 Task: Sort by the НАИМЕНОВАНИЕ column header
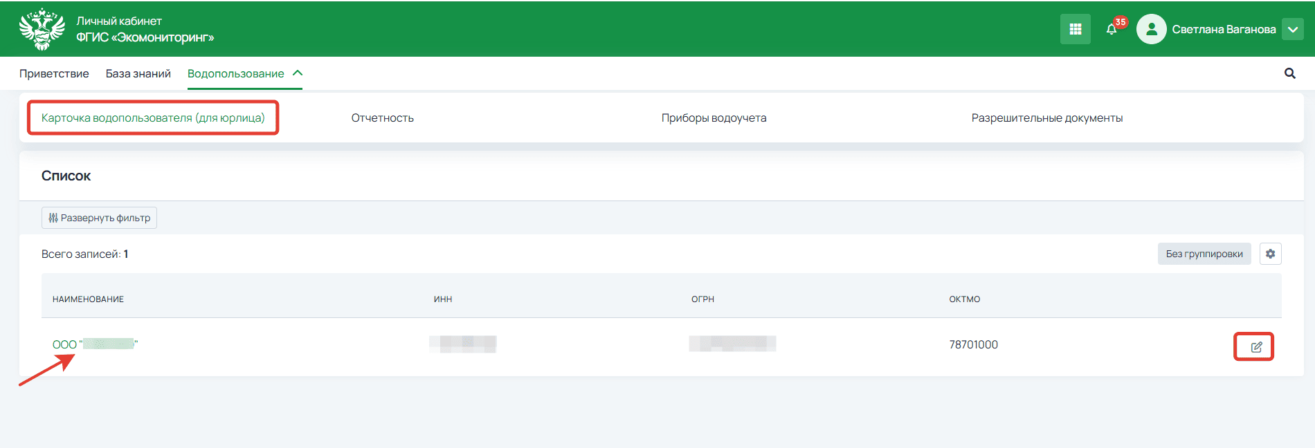point(88,299)
